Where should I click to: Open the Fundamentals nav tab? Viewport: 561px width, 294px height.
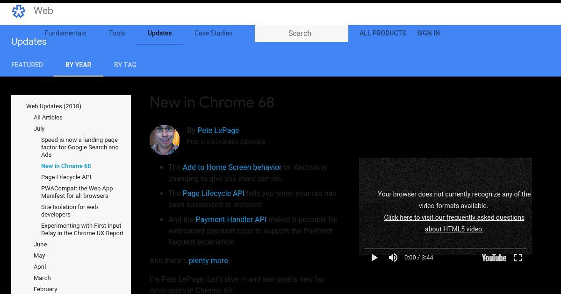coord(65,33)
